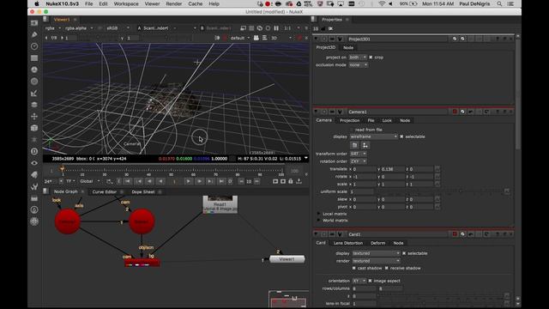Collapse the Camera1 properties panel arrow
549x309 pixels.
pos(317,112)
